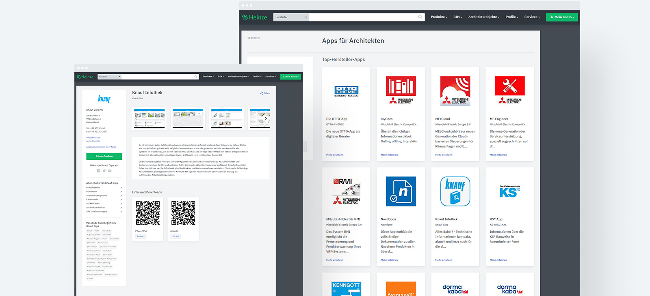Open Hersteller dropdown in Knauf Infothek window
This screenshot has height=296, width=650.
pyautogui.click(x=109, y=77)
